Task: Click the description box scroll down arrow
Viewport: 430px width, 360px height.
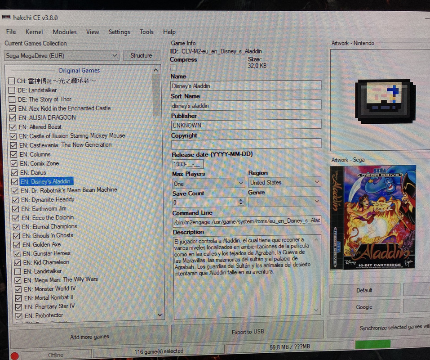Action: click(x=316, y=310)
